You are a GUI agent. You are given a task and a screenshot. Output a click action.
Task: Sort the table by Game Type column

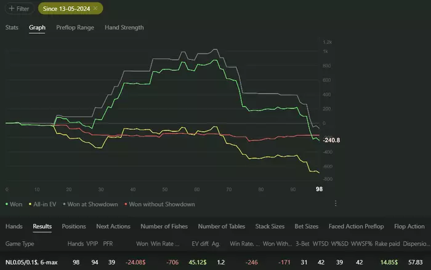(20, 244)
